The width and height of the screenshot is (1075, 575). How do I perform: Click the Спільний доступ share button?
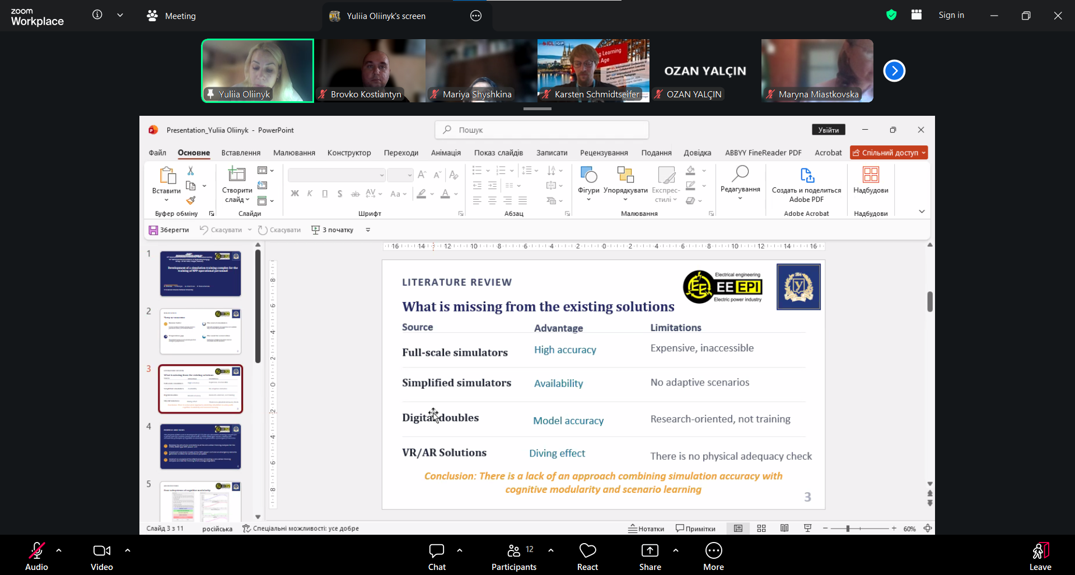pos(889,153)
